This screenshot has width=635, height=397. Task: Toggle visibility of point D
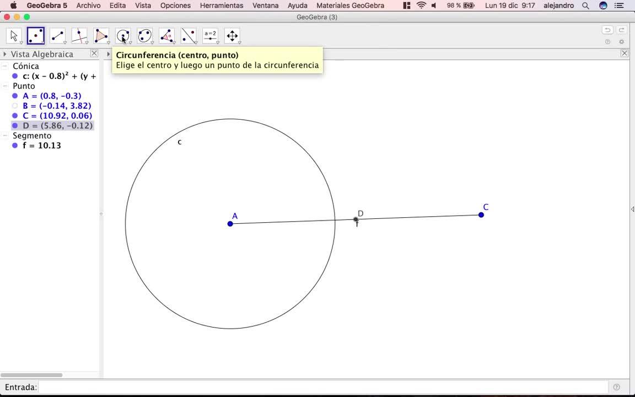click(15, 126)
